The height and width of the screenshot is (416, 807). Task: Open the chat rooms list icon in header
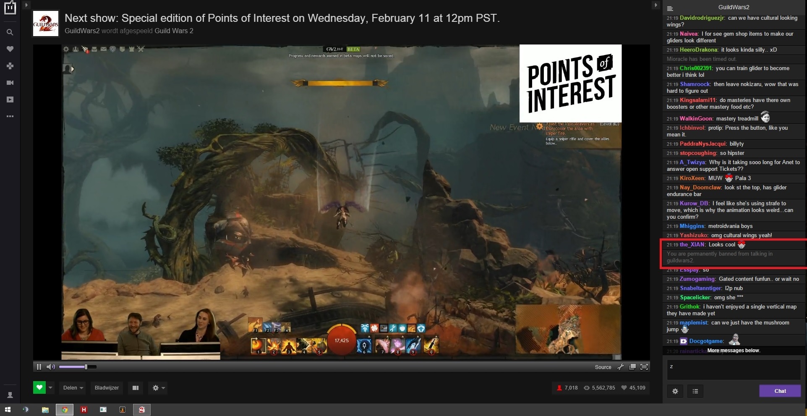pos(670,8)
